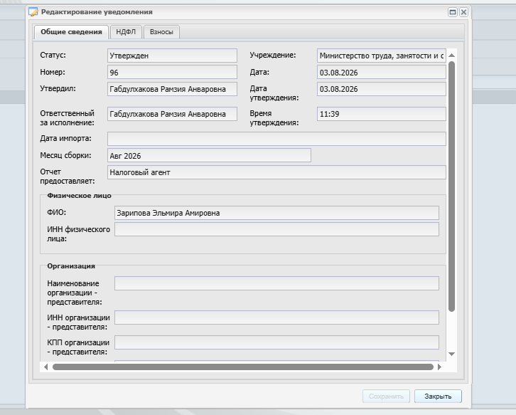Click the Наименование организации - представителя field
The image size is (516, 415).
pyautogui.click(x=276, y=283)
